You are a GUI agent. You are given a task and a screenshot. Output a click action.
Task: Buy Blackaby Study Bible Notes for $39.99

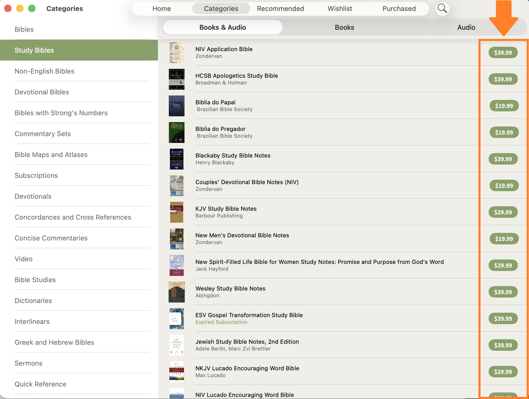pos(503,159)
